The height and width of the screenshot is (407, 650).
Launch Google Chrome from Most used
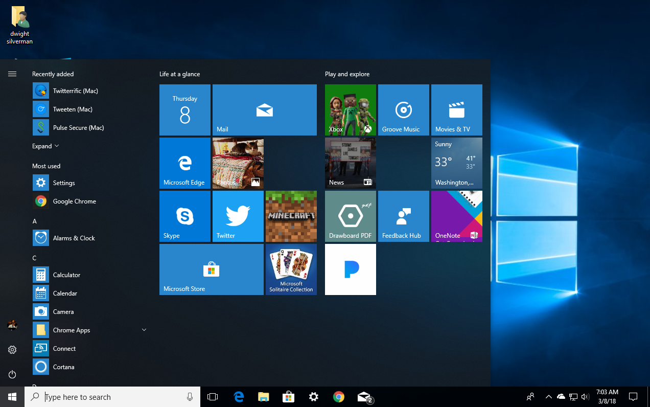coord(90,201)
